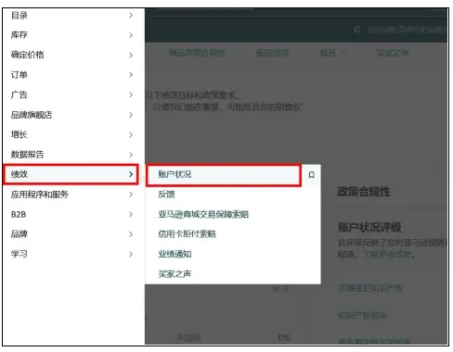Expand the chevron next to 应用程序和服务
Viewport: 453px width, 352px height.
click(x=131, y=195)
